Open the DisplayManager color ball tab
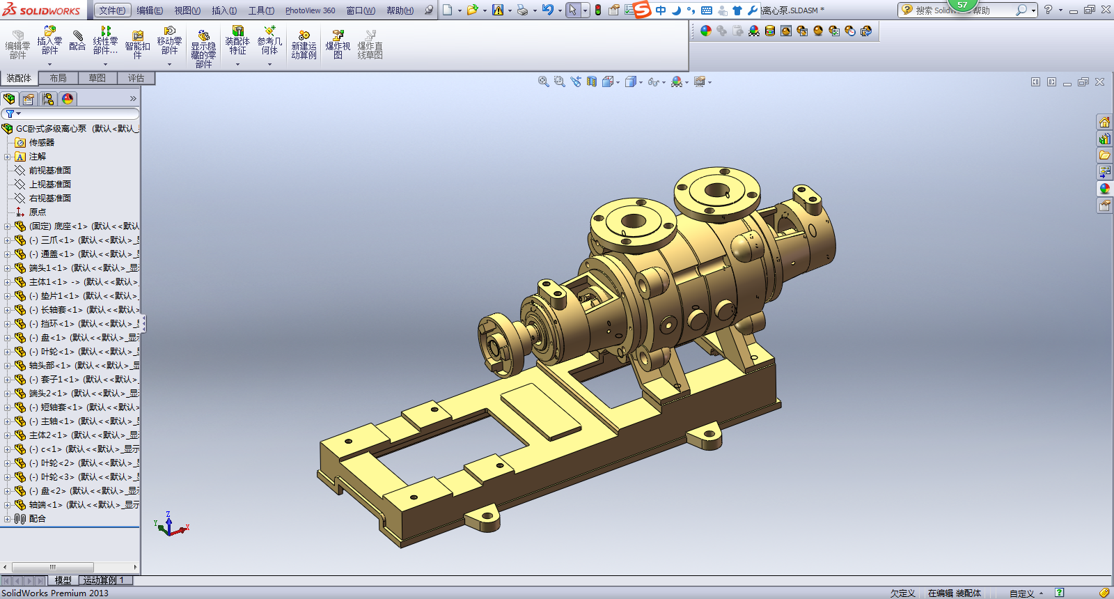 (68, 99)
